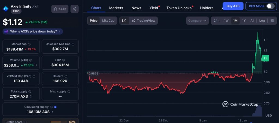Show Profile score info icon

(25, 122)
